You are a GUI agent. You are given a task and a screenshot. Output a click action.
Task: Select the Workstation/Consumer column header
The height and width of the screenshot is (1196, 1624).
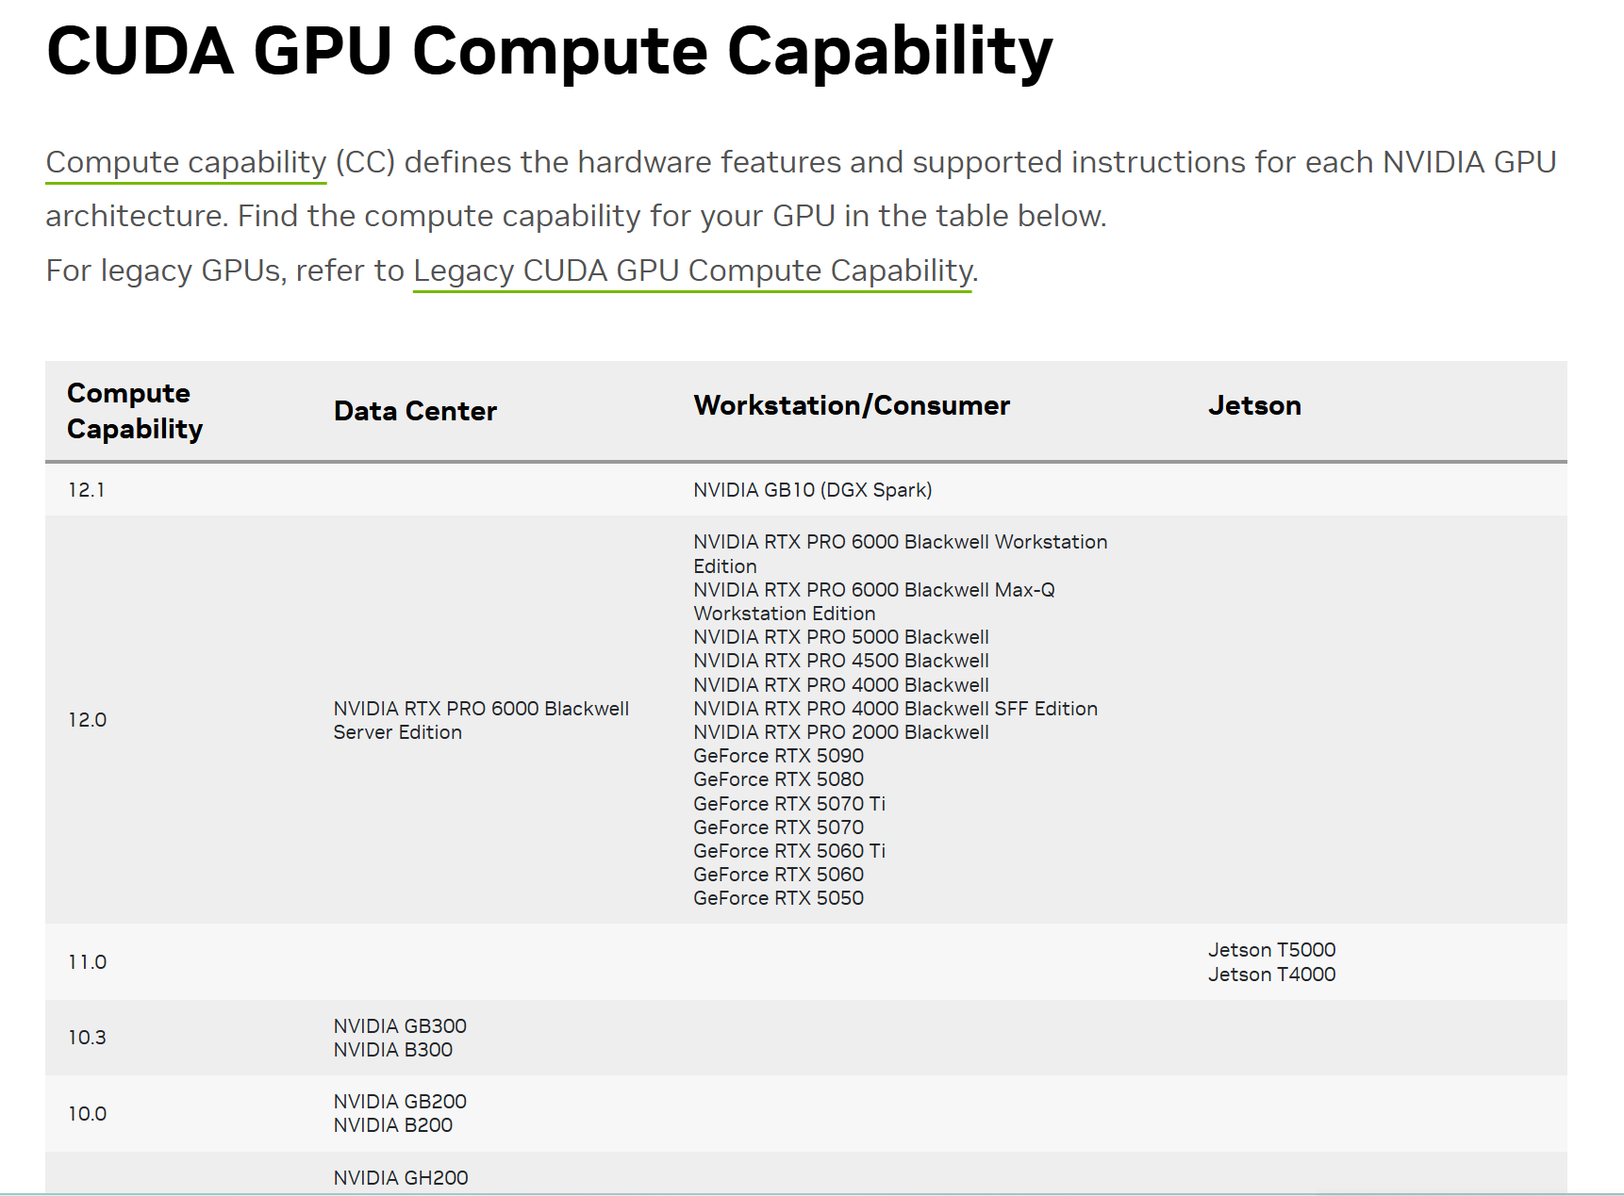852,405
